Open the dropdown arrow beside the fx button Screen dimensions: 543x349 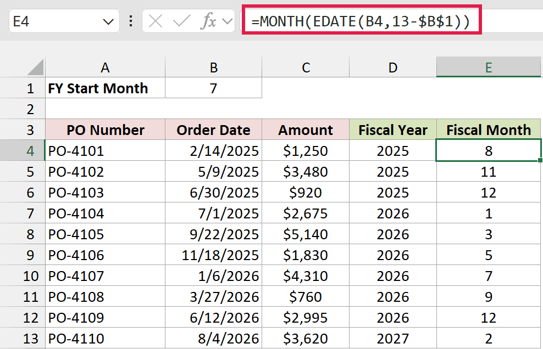click(227, 21)
